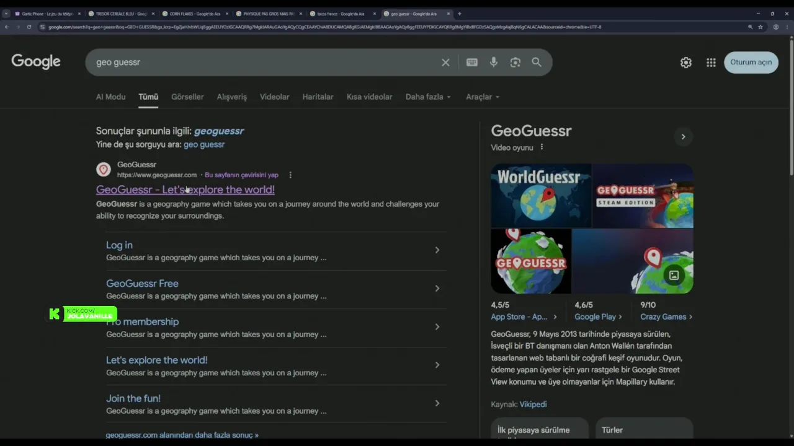Open three-dot menu beside Video oyunu

(542, 147)
